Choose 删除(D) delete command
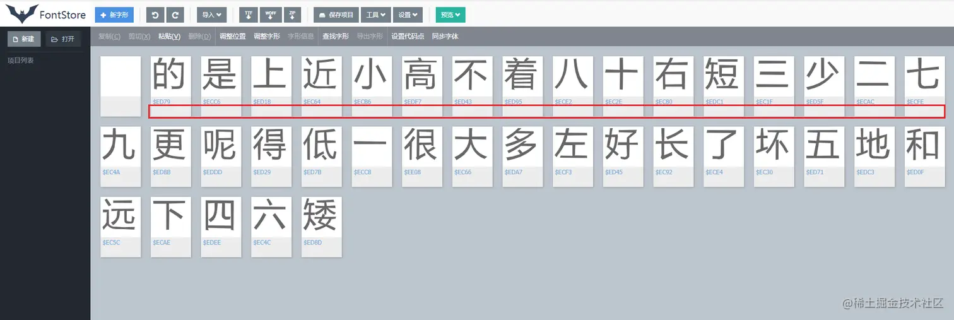Screen dimensions: 954x320 pyautogui.click(x=199, y=37)
